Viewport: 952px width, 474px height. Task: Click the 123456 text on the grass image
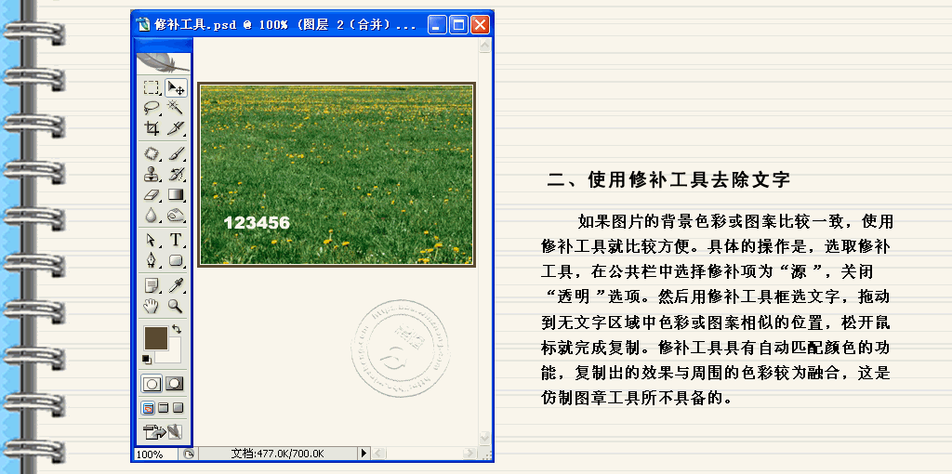click(x=257, y=223)
